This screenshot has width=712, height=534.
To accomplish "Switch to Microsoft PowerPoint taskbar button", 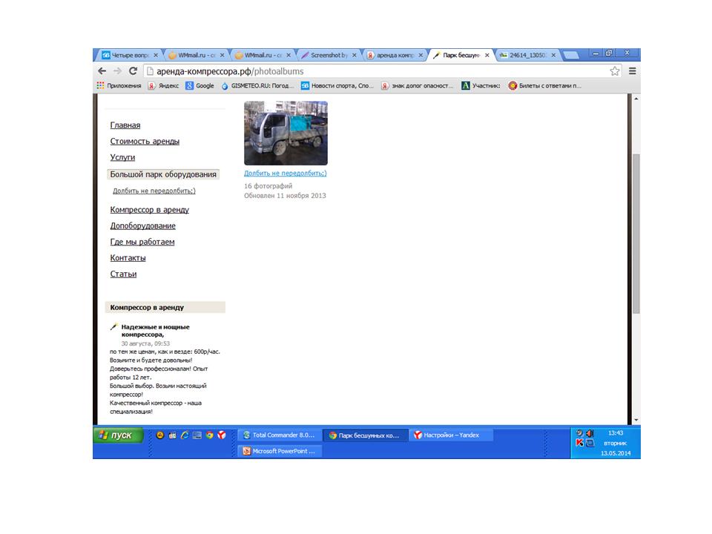I will click(x=279, y=451).
